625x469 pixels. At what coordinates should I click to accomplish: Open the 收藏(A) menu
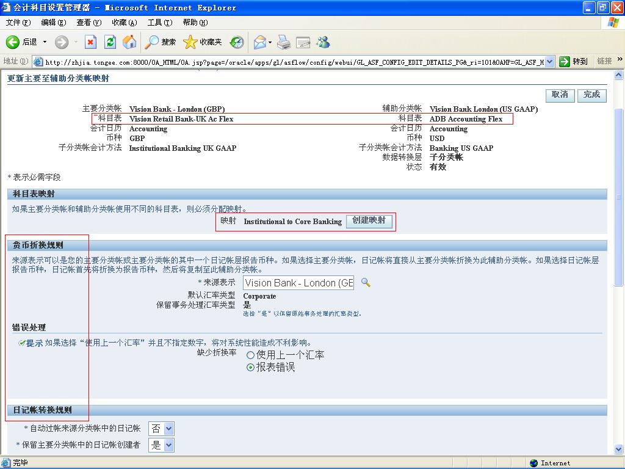coord(125,23)
